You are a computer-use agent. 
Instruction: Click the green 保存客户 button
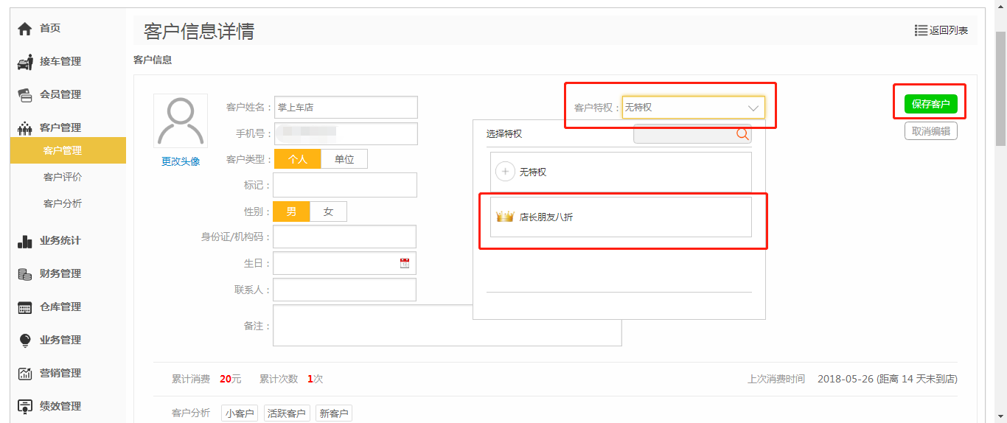click(x=930, y=104)
